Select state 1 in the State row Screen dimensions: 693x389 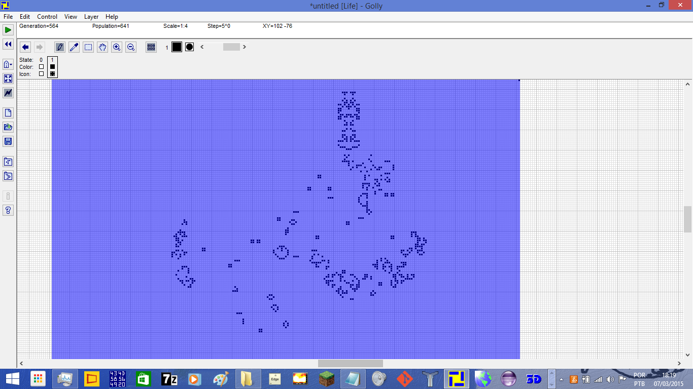click(52, 60)
